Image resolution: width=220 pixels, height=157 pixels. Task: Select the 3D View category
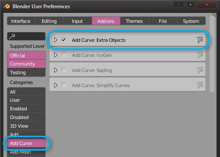[26, 126]
